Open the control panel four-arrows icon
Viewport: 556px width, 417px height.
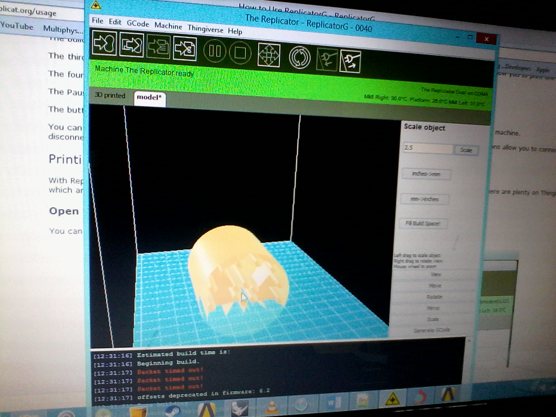pyautogui.click(x=269, y=55)
